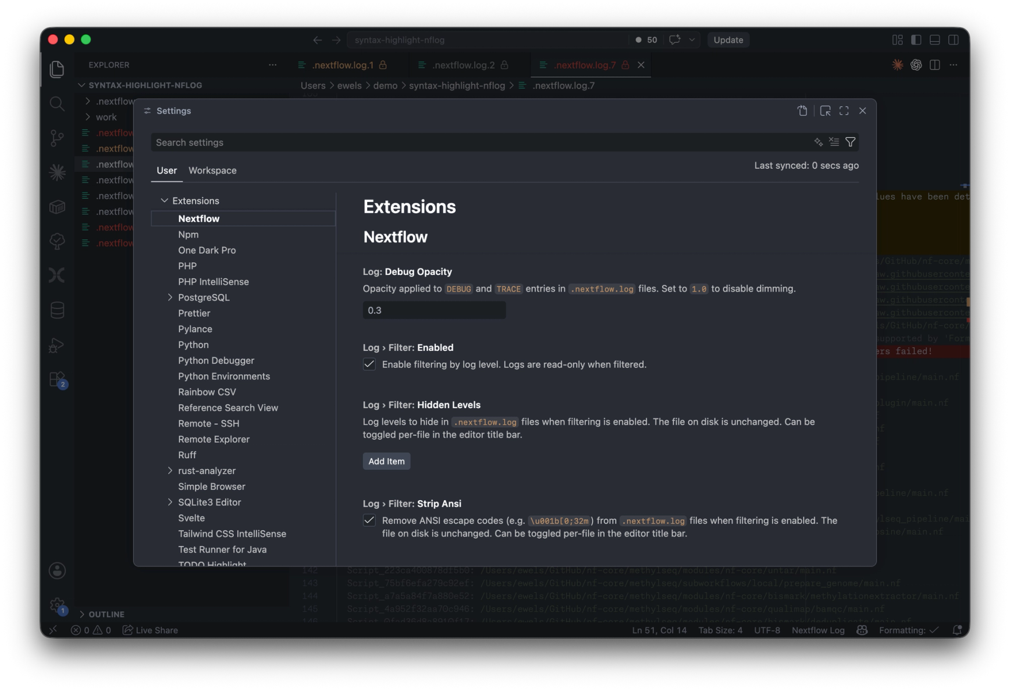Click the filter settings funnel icon
This screenshot has height=691, width=1010.
850,142
